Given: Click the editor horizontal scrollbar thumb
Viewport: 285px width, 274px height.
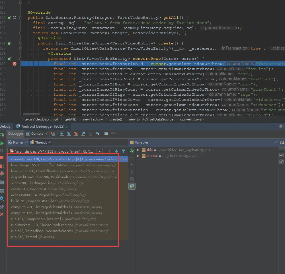Looking at the screenshot, I should pyautogui.click(x=31, y=114).
